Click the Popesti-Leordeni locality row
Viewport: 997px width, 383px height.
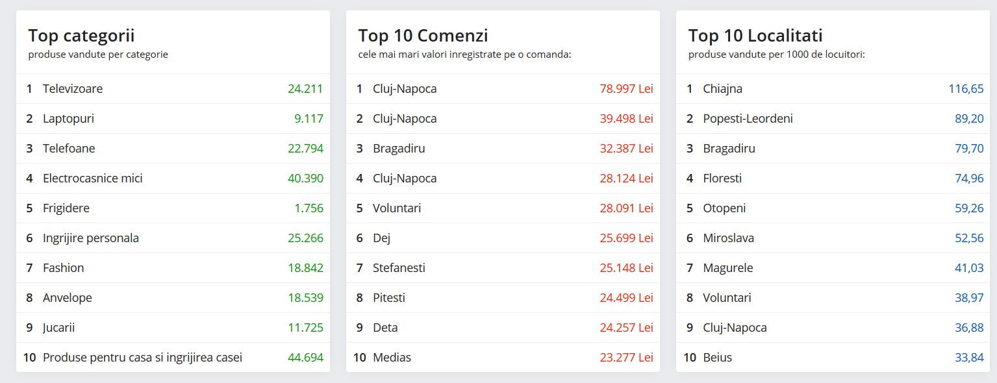tap(748, 119)
